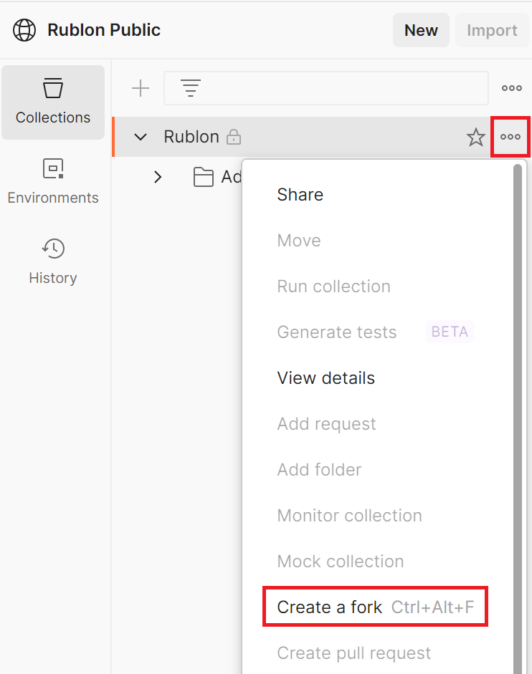Click the Rublon Public workspace globe icon
Screen dimensions: 532x674
pyautogui.click(x=24, y=30)
